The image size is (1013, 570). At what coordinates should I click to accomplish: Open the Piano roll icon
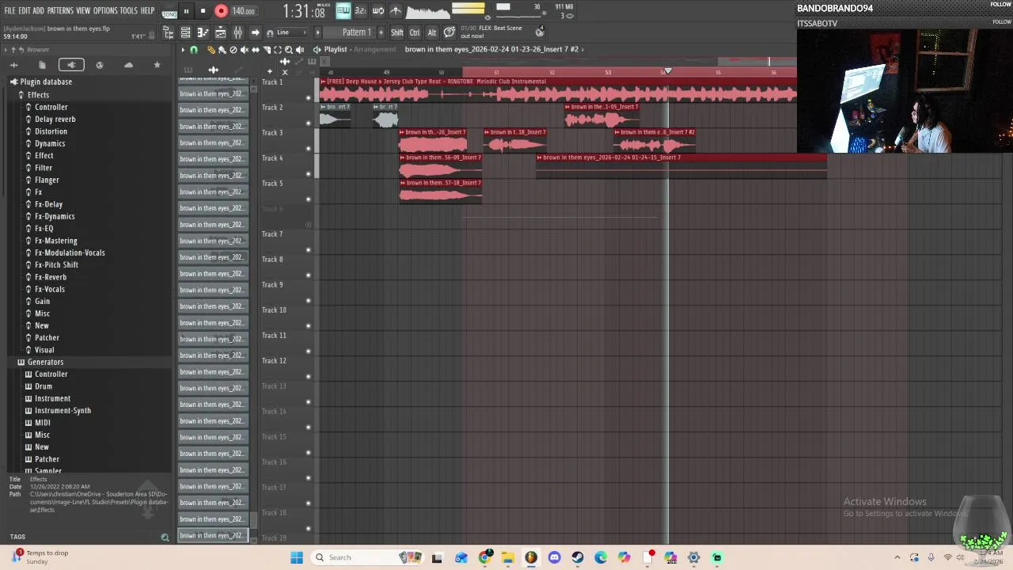point(203,32)
